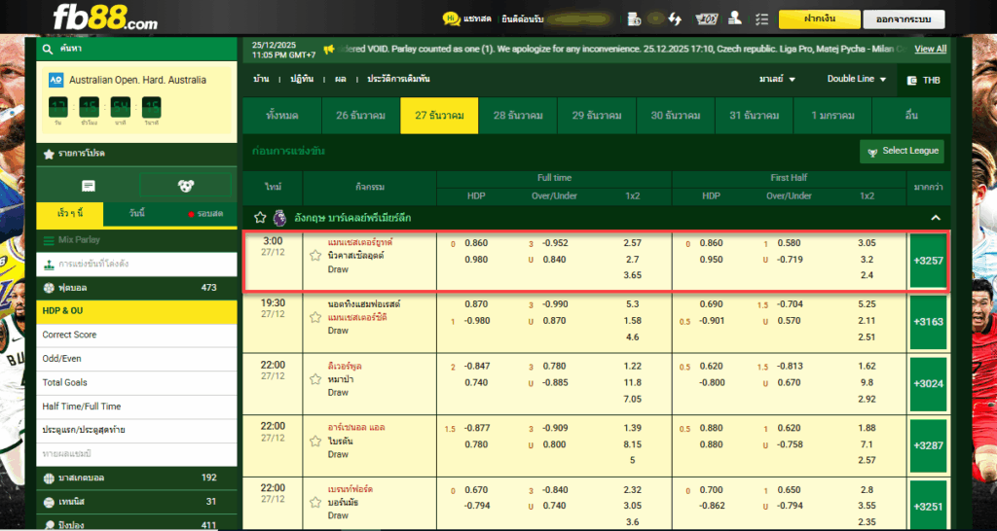Star the Nottingham Forest 19:30 match

pos(314,317)
